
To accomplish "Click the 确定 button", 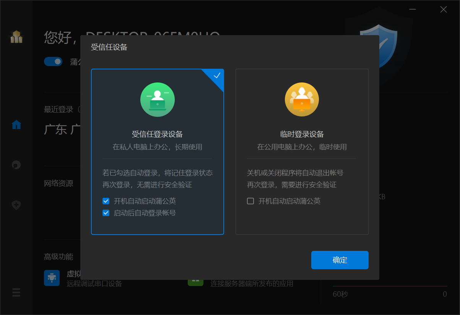I will pos(340,260).
